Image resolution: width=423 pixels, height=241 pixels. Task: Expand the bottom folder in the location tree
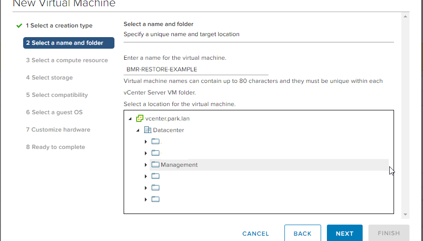[146, 199]
